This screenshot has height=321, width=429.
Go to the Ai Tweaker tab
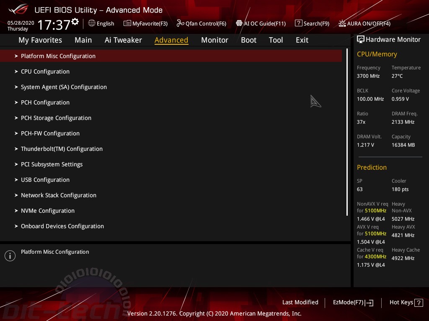(x=123, y=40)
